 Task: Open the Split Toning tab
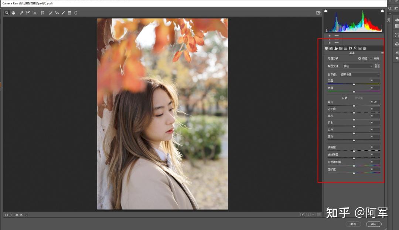tap(345, 48)
